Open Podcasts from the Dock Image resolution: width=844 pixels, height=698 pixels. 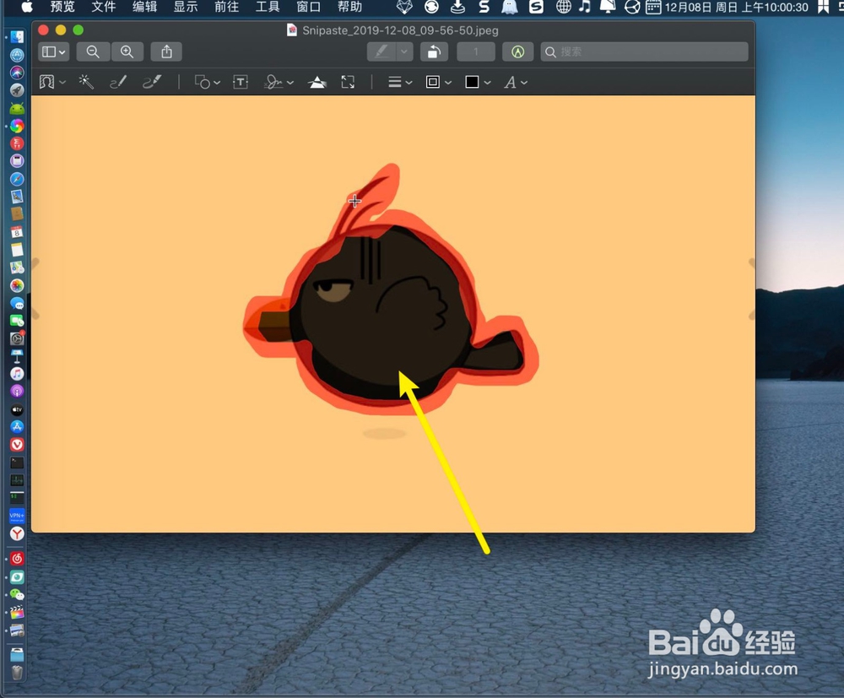point(17,392)
